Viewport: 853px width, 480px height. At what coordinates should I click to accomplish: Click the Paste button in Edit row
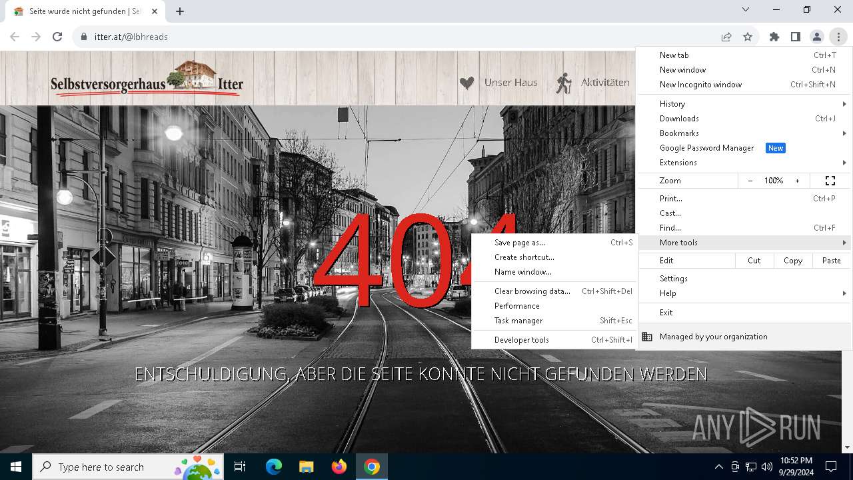click(832, 261)
